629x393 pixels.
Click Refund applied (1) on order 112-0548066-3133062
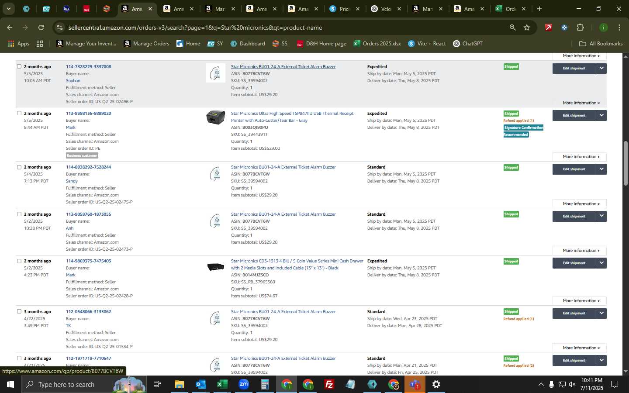[518, 319]
